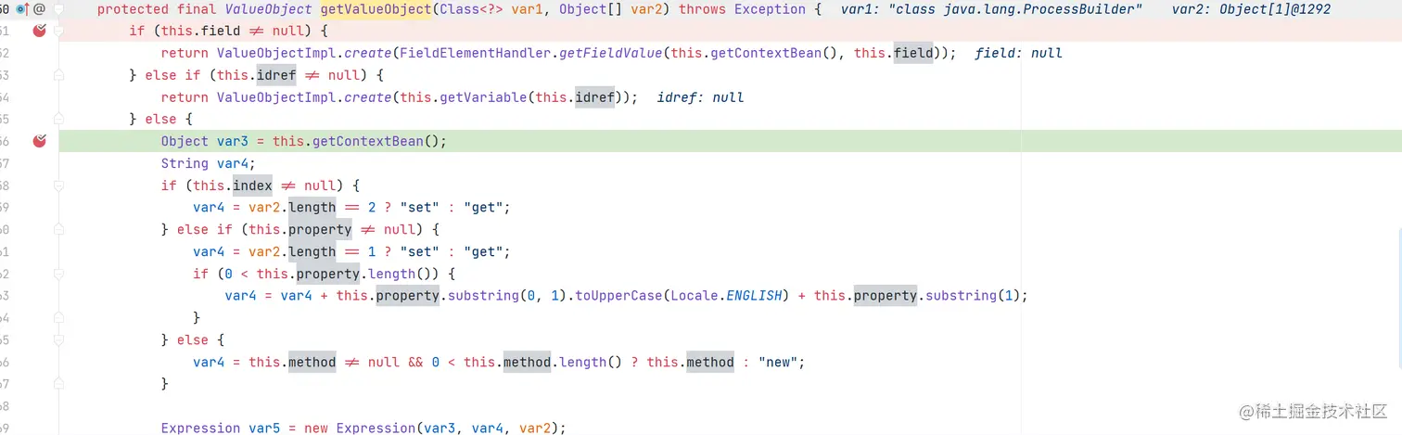
Task: Toggle the breakpoint on the 'Object var3' line
Action: coord(40,141)
